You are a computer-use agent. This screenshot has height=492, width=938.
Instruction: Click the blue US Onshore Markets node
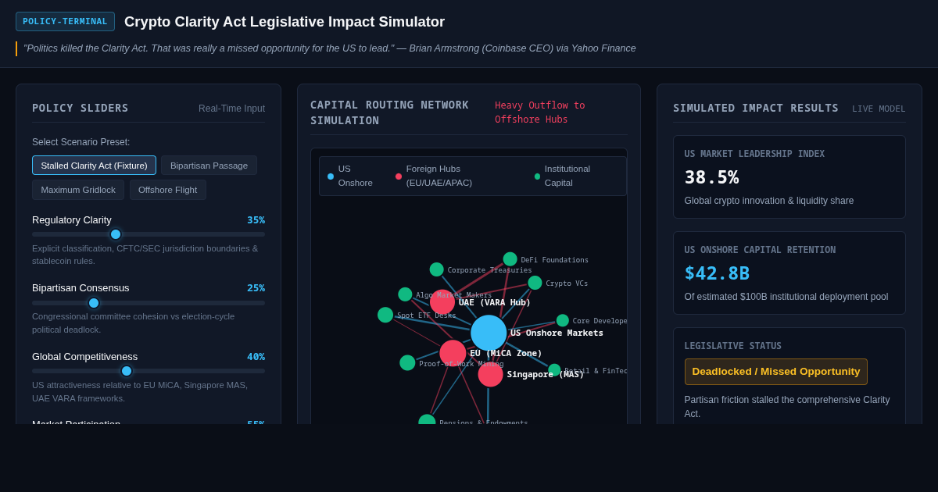[489, 333]
